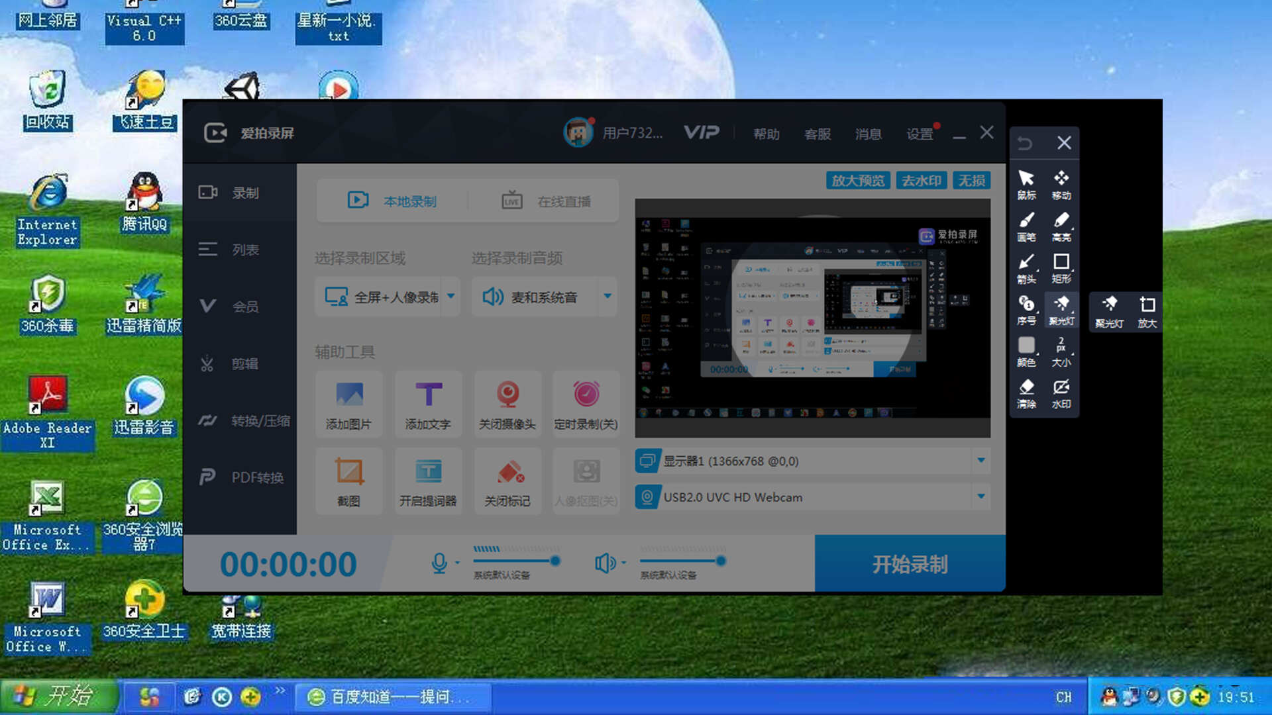1272x715 pixels.
Task: Undo last annotation in the toolbar
Action: pyautogui.click(x=1025, y=143)
